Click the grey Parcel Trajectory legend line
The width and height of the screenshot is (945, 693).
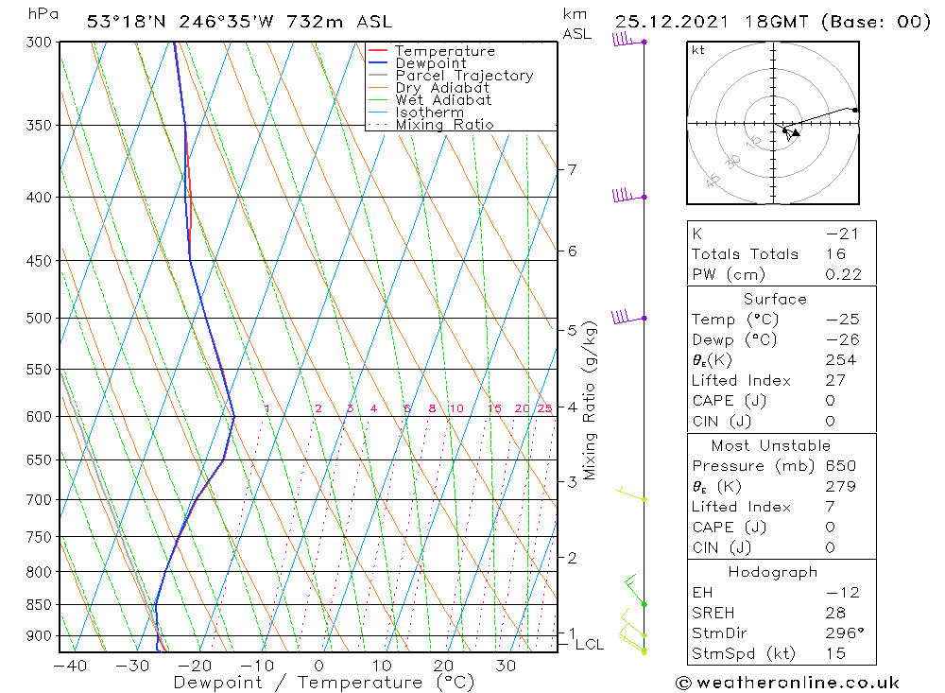tap(377, 75)
